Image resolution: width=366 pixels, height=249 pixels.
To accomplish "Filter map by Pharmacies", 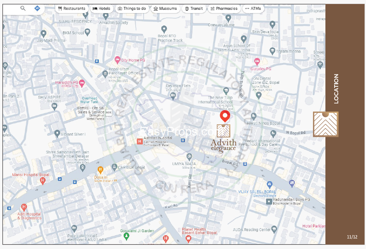I will click(x=224, y=8).
